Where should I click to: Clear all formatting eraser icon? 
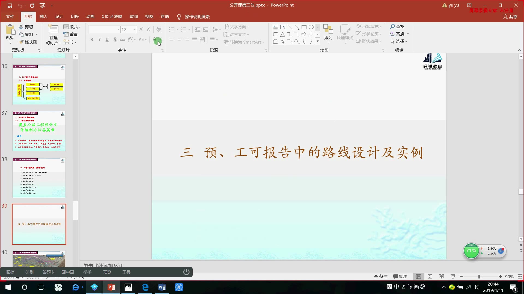[159, 29]
